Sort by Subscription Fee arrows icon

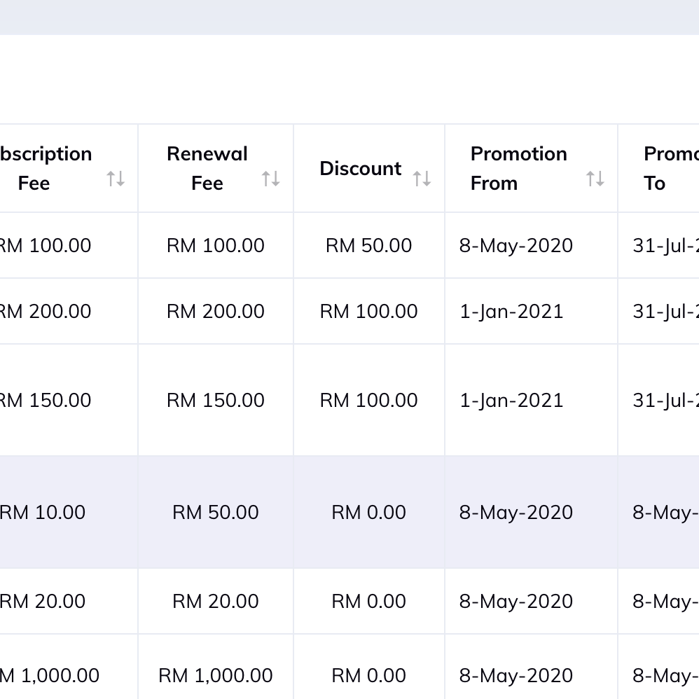pyautogui.click(x=116, y=179)
